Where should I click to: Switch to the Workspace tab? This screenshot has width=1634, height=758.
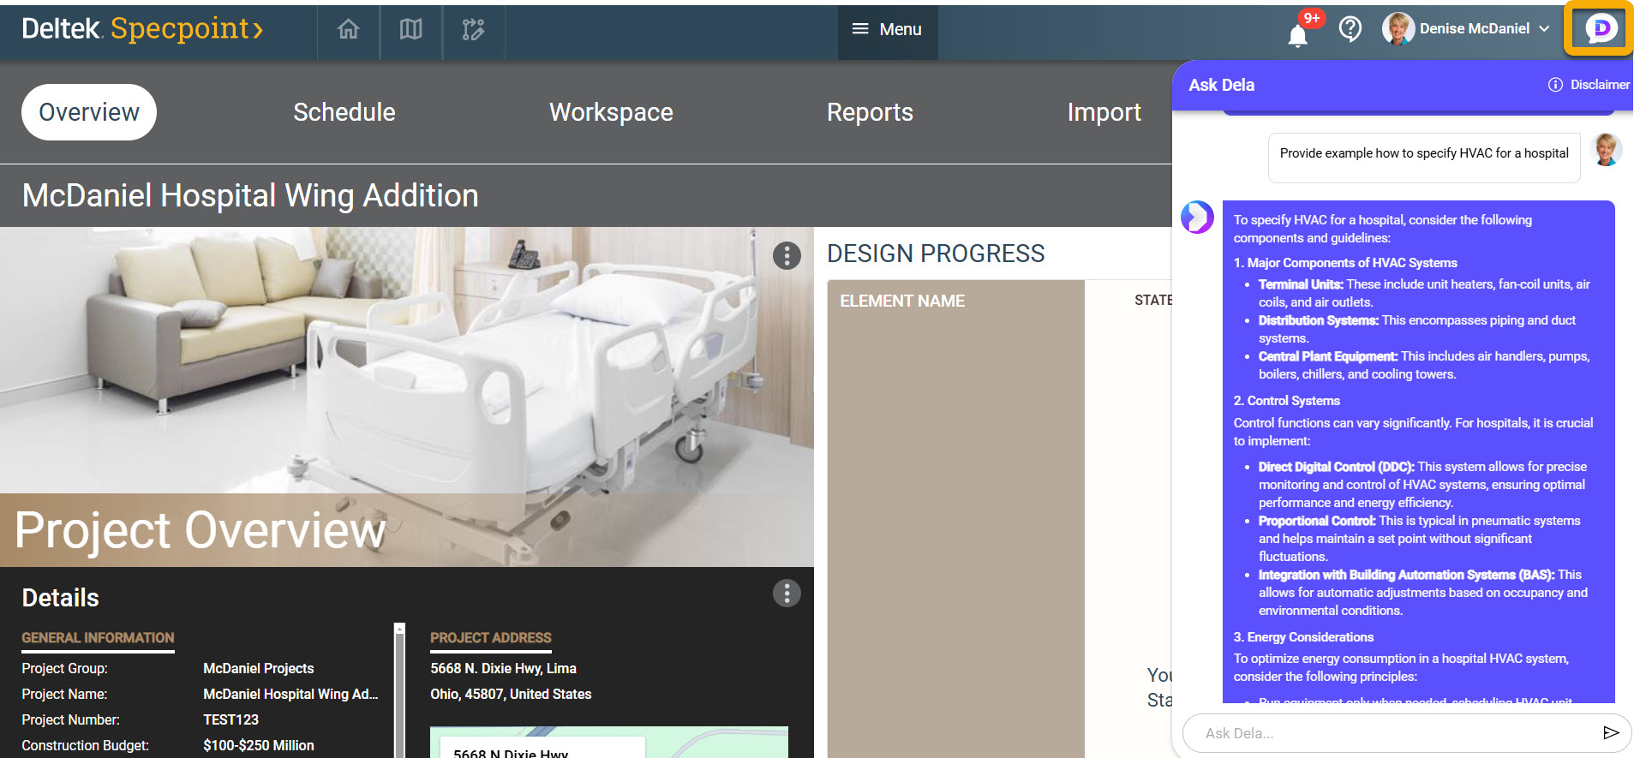610,112
